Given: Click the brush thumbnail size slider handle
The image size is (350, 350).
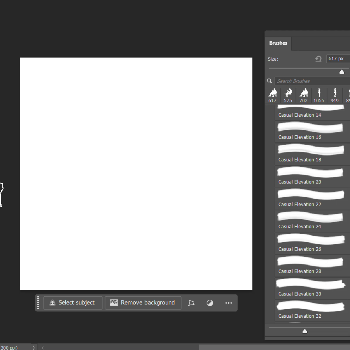Looking at the screenshot, I should pos(305,331).
